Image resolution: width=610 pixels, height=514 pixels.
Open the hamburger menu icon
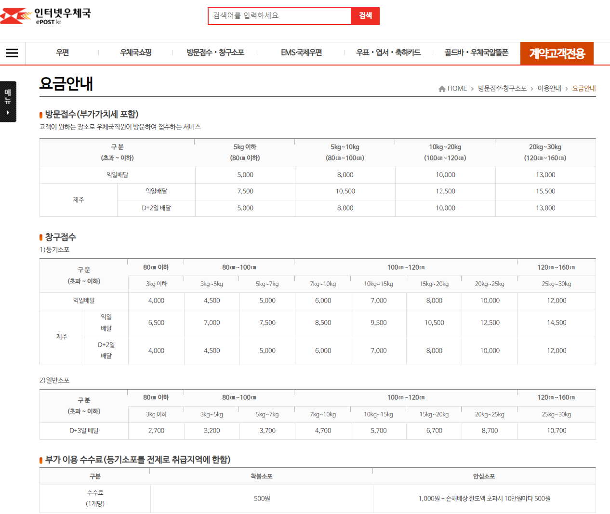coord(13,53)
